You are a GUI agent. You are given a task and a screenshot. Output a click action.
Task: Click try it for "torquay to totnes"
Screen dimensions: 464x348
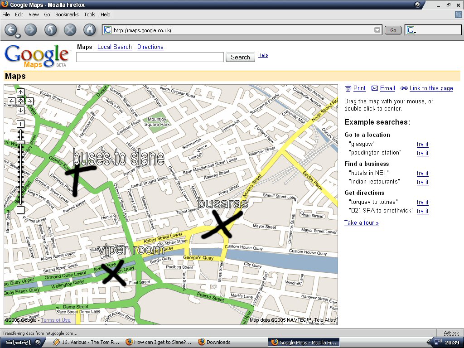click(x=423, y=203)
